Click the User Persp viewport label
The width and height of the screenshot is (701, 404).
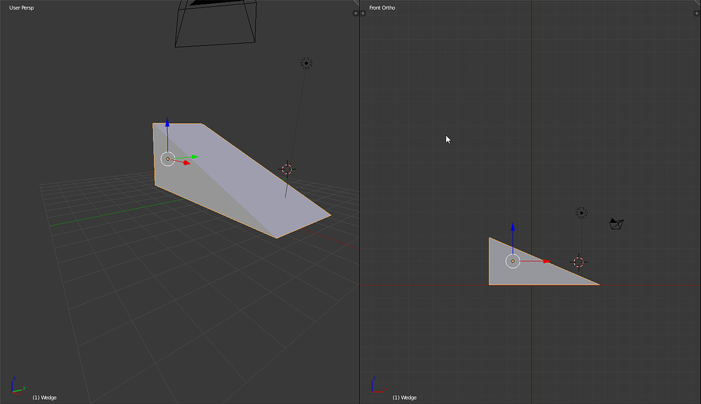click(21, 8)
